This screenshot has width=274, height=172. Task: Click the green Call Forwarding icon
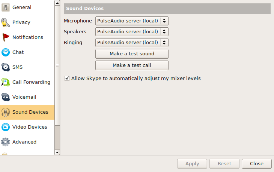6,82
